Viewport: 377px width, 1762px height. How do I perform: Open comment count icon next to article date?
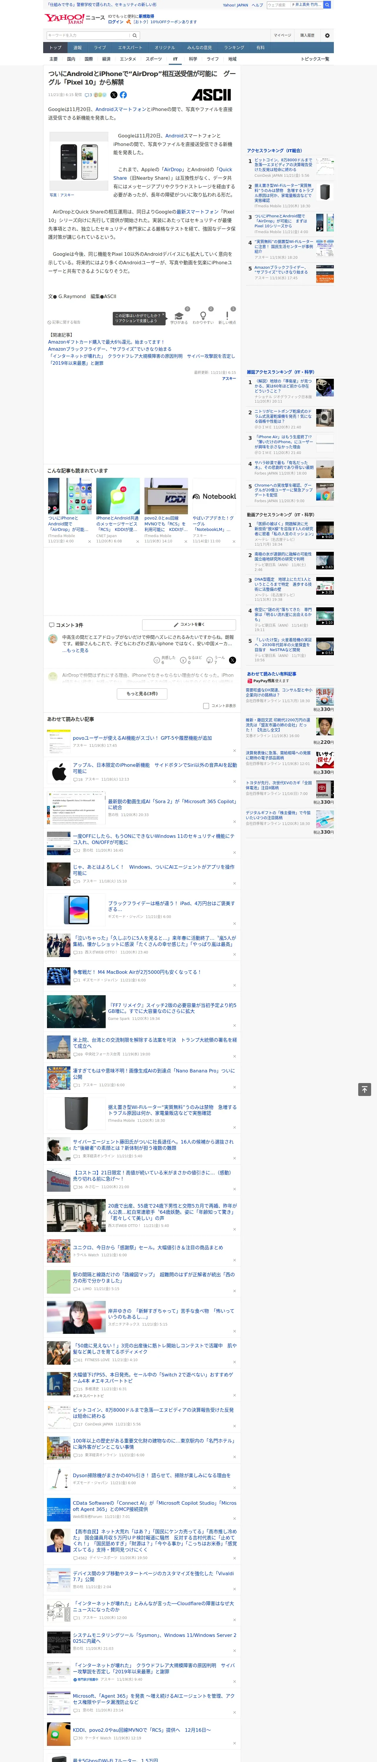[88, 95]
